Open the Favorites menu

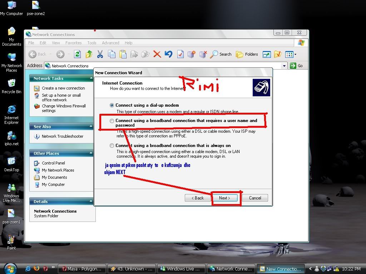74,43
